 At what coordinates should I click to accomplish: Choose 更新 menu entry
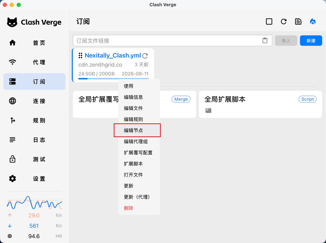coord(139,186)
